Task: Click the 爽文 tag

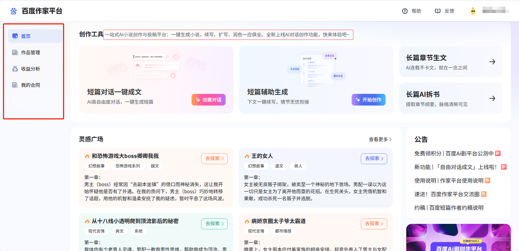Action: 119,231
